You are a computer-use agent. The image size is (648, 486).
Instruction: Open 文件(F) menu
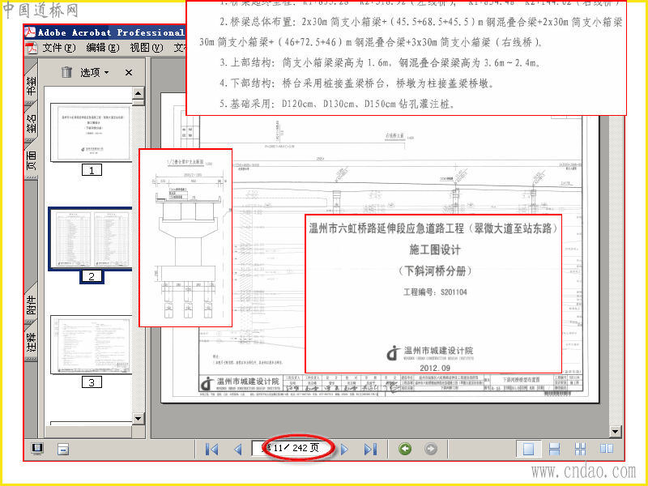coord(58,48)
